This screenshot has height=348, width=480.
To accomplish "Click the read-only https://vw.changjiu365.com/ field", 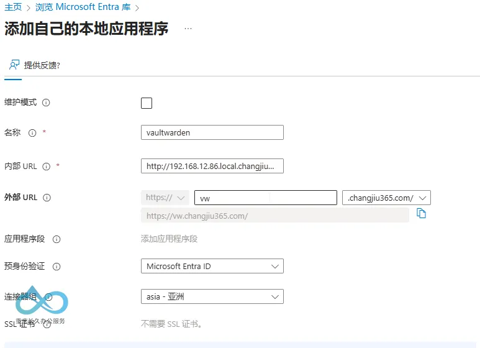I will pos(275,216).
